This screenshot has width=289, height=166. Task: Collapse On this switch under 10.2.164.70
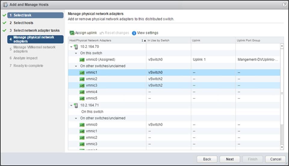[x=76, y=53]
